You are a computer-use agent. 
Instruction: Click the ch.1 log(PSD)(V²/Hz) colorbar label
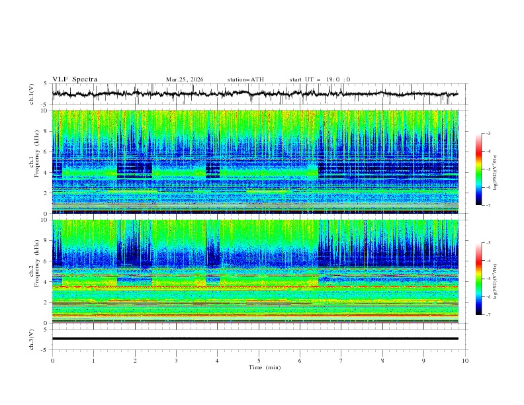(x=495, y=173)
